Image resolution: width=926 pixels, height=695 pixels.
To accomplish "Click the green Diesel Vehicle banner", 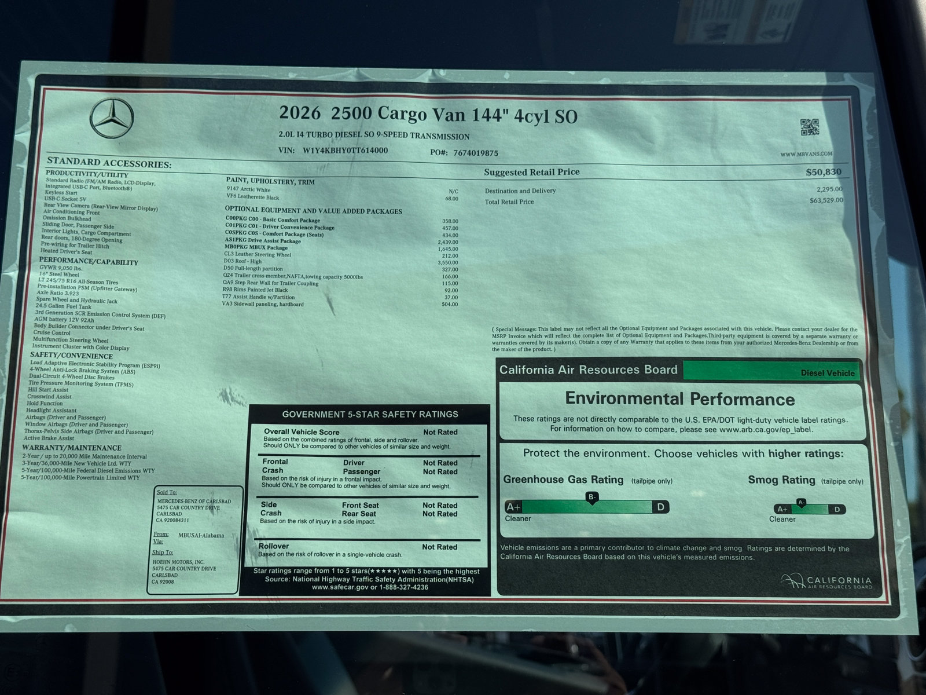I will [771, 371].
